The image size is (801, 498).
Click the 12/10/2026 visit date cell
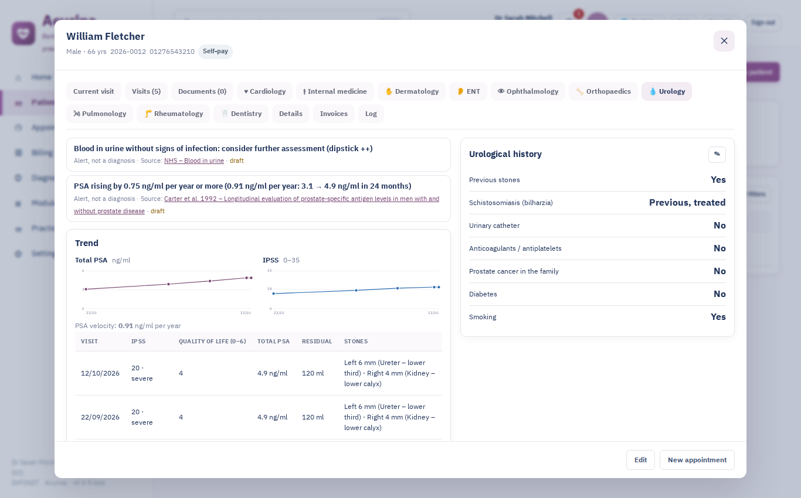[100, 373]
